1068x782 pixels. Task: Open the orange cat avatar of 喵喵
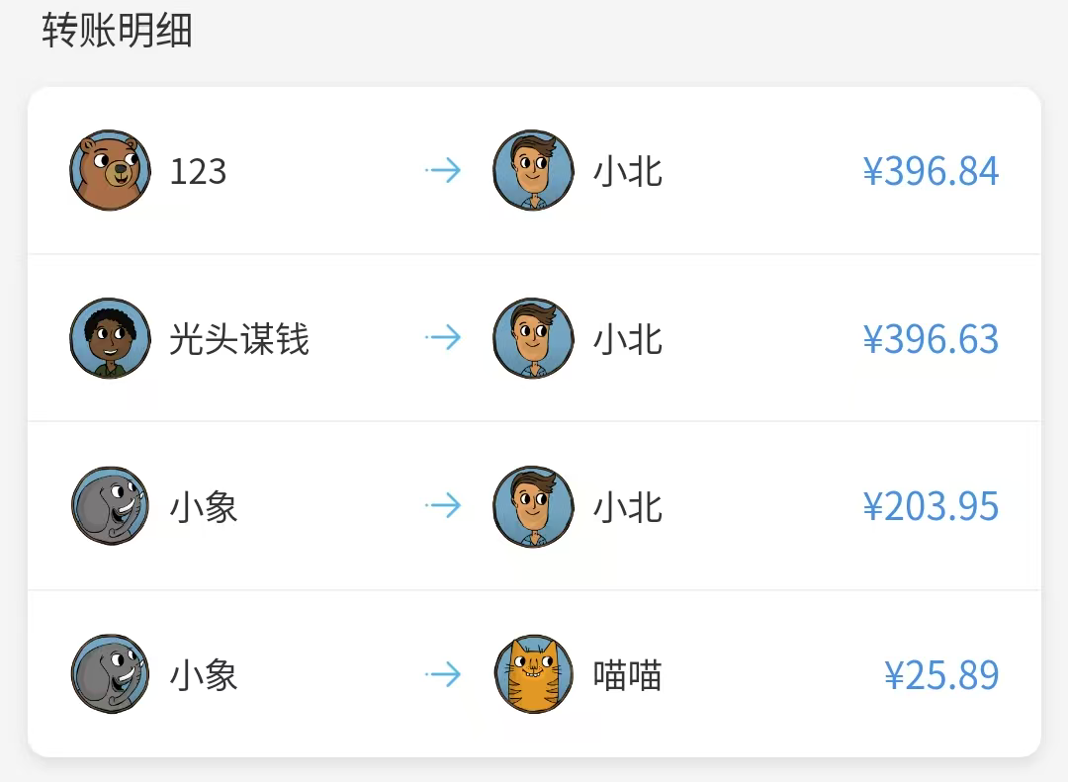tap(533, 674)
